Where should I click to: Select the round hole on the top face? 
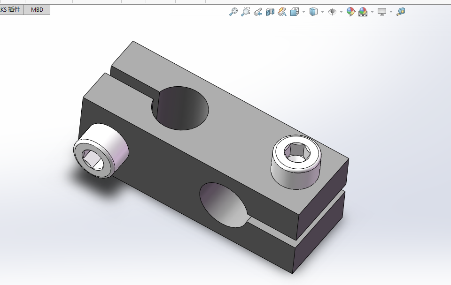click(x=180, y=108)
